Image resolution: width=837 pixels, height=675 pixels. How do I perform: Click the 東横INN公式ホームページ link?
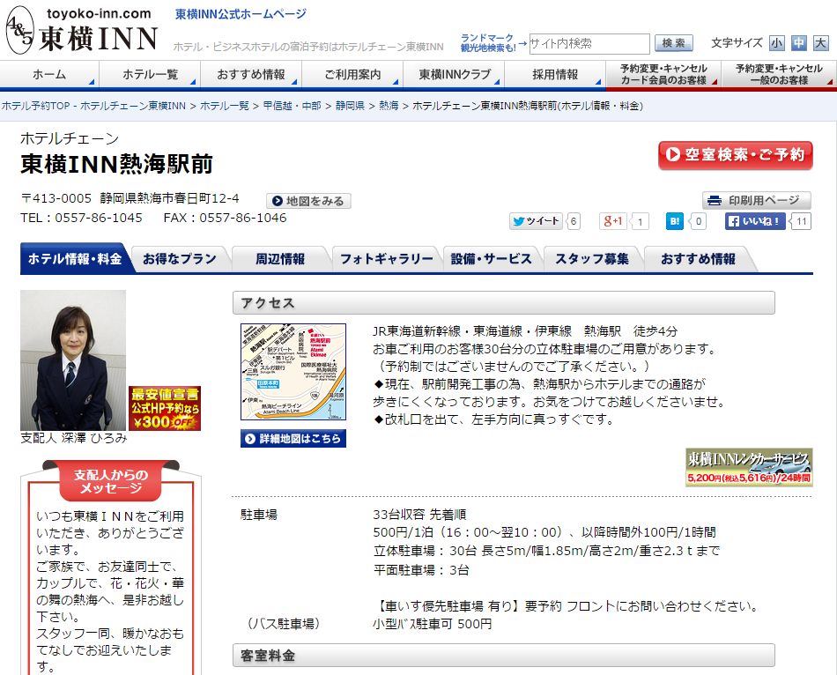point(241,14)
